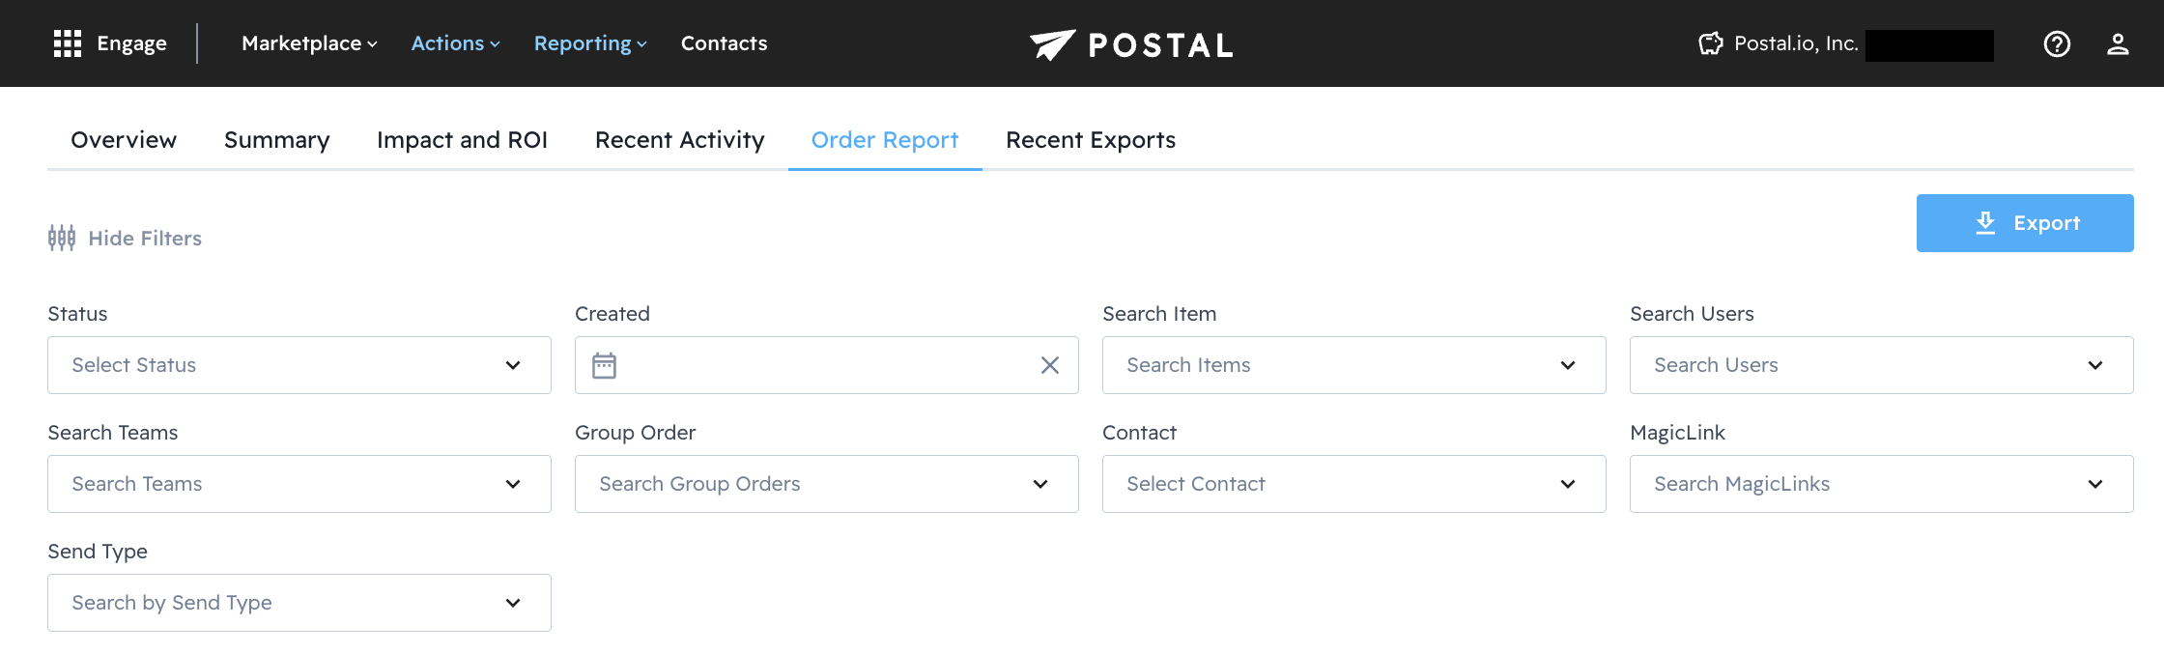Expand the Search Group Orders dropdown

pyautogui.click(x=826, y=484)
